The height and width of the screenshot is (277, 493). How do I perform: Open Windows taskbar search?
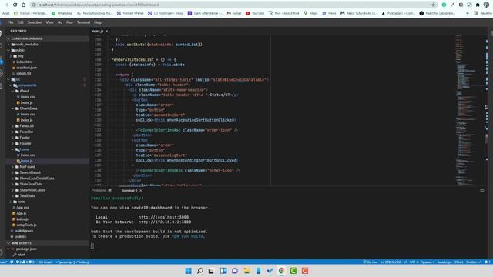tap(200, 271)
